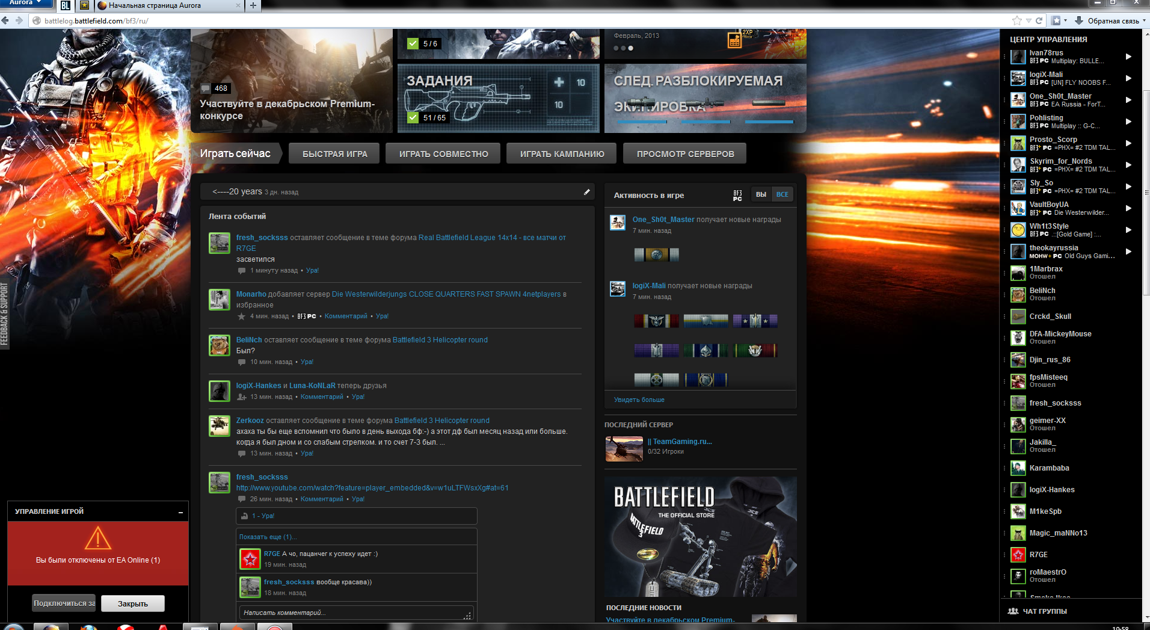The image size is (1150, 630).
Task: Open the next unlock equipment tile
Action: click(705, 98)
